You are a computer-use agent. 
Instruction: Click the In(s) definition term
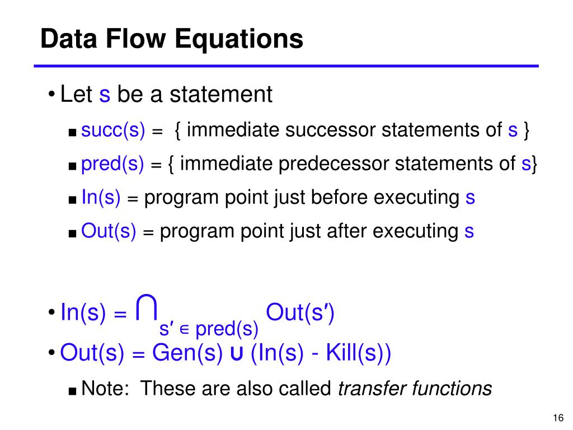point(101,197)
